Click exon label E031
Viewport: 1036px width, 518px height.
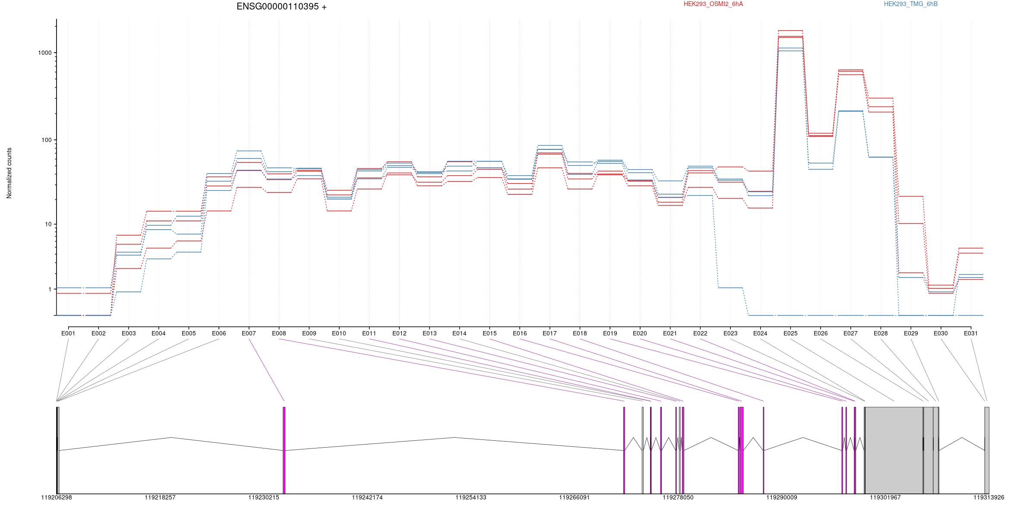[x=971, y=333]
